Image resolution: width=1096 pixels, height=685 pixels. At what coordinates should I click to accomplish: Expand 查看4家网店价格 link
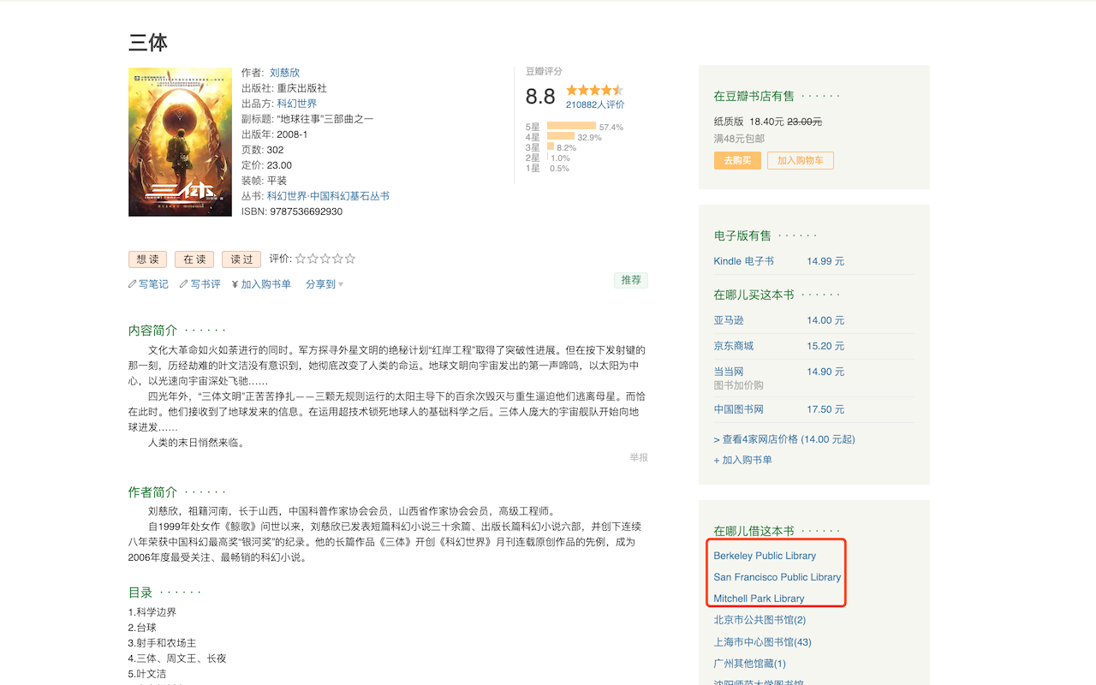coord(784,439)
